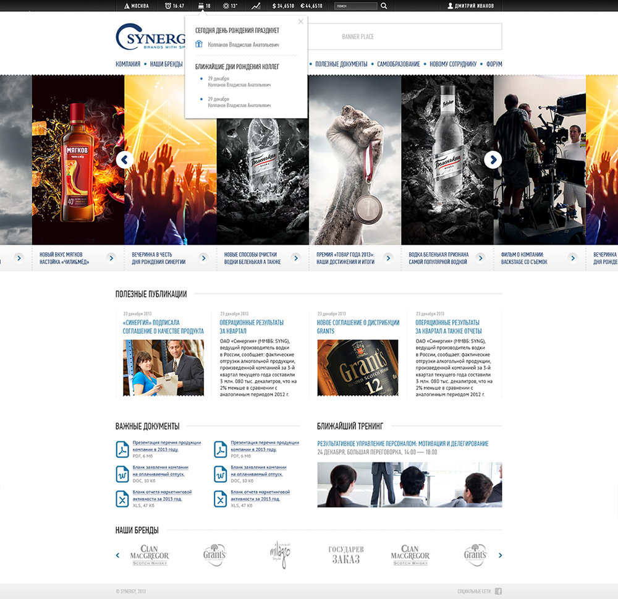Click the «Ближайший тренинг» section heading

[x=350, y=426]
